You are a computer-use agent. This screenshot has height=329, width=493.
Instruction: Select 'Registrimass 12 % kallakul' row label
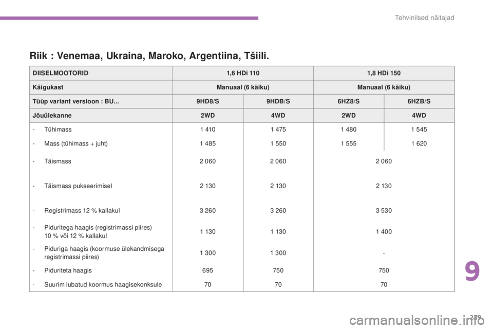click(x=82, y=211)
